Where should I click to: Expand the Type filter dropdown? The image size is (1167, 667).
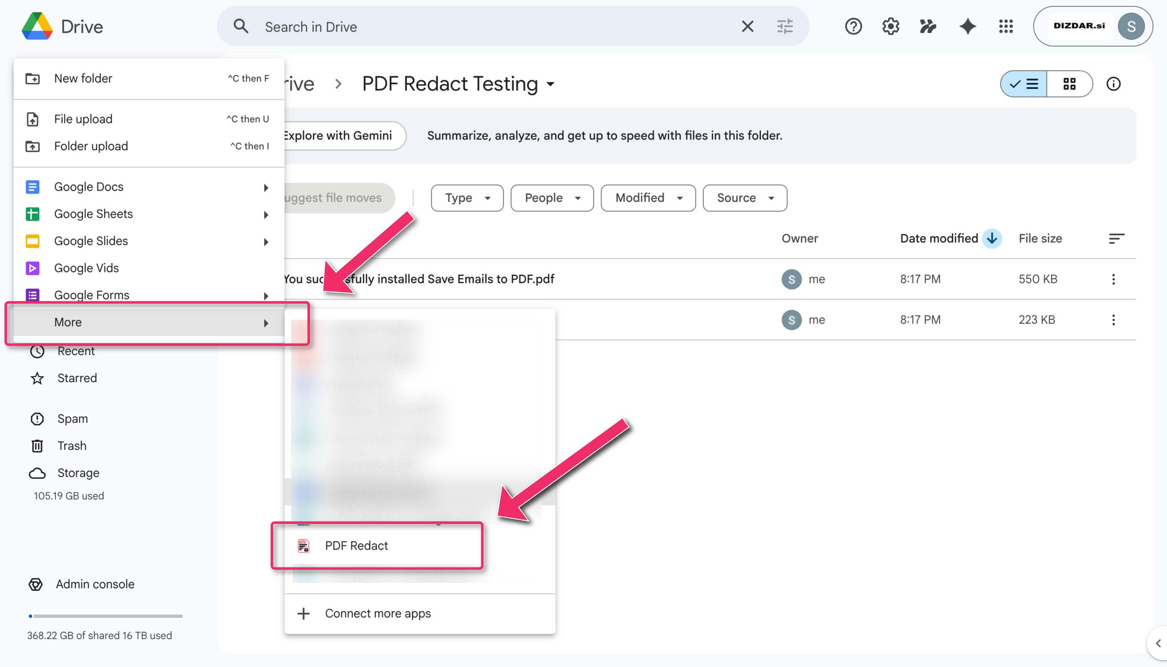(467, 198)
